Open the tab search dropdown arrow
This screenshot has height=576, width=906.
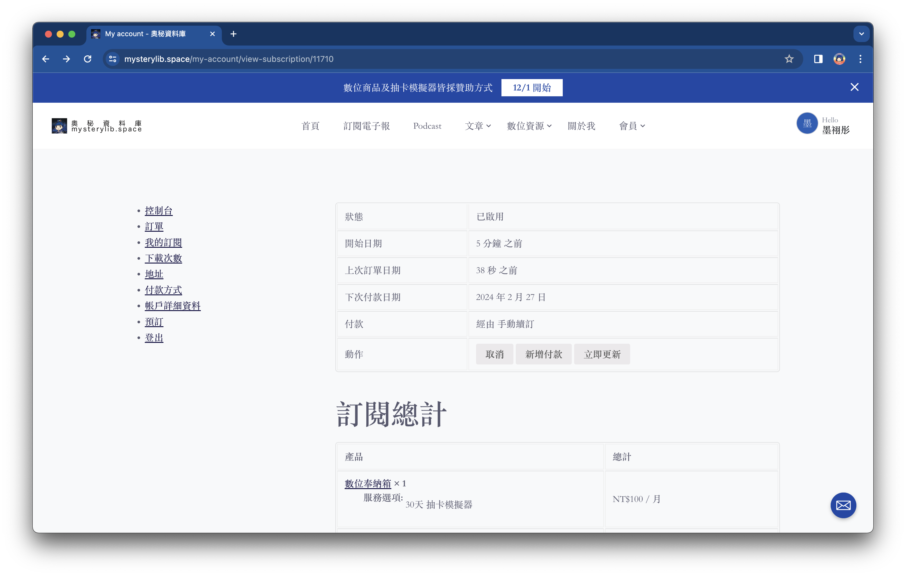coord(861,34)
